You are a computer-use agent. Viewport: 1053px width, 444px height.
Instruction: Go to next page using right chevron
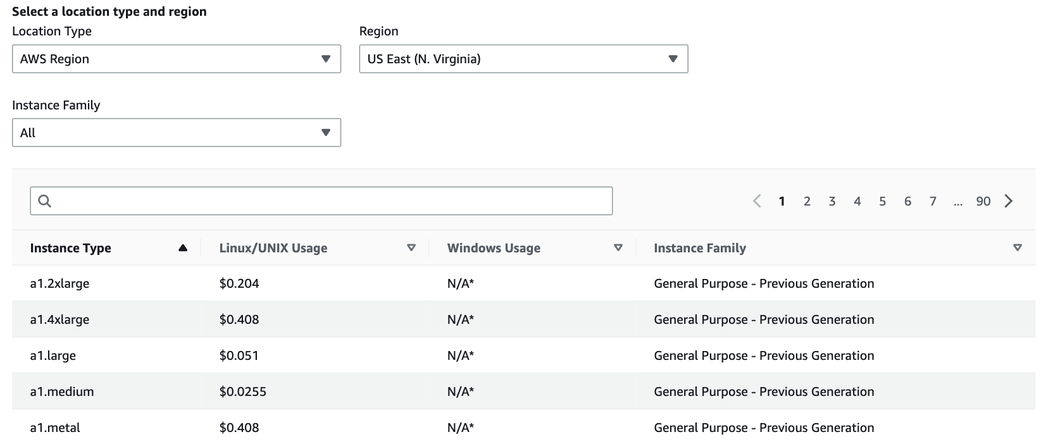pos(1009,201)
